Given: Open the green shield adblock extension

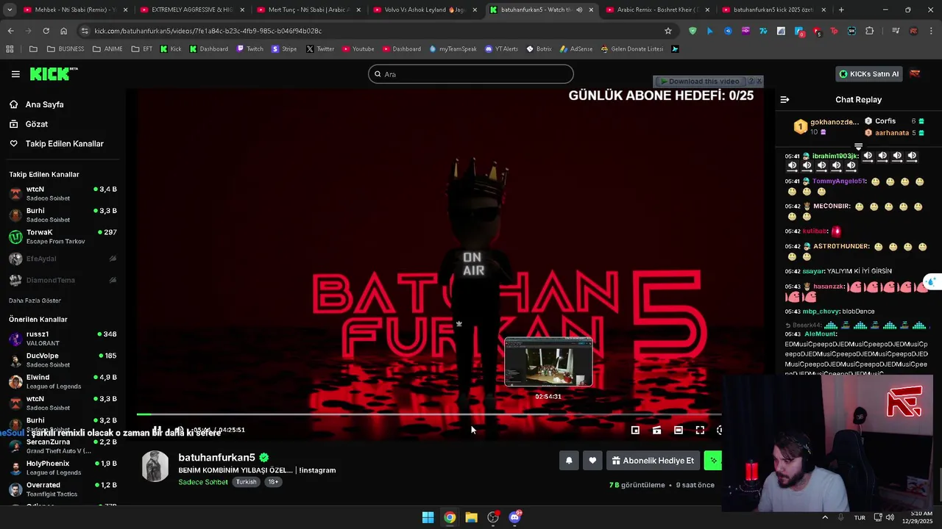Looking at the screenshot, I should (x=693, y=31).
